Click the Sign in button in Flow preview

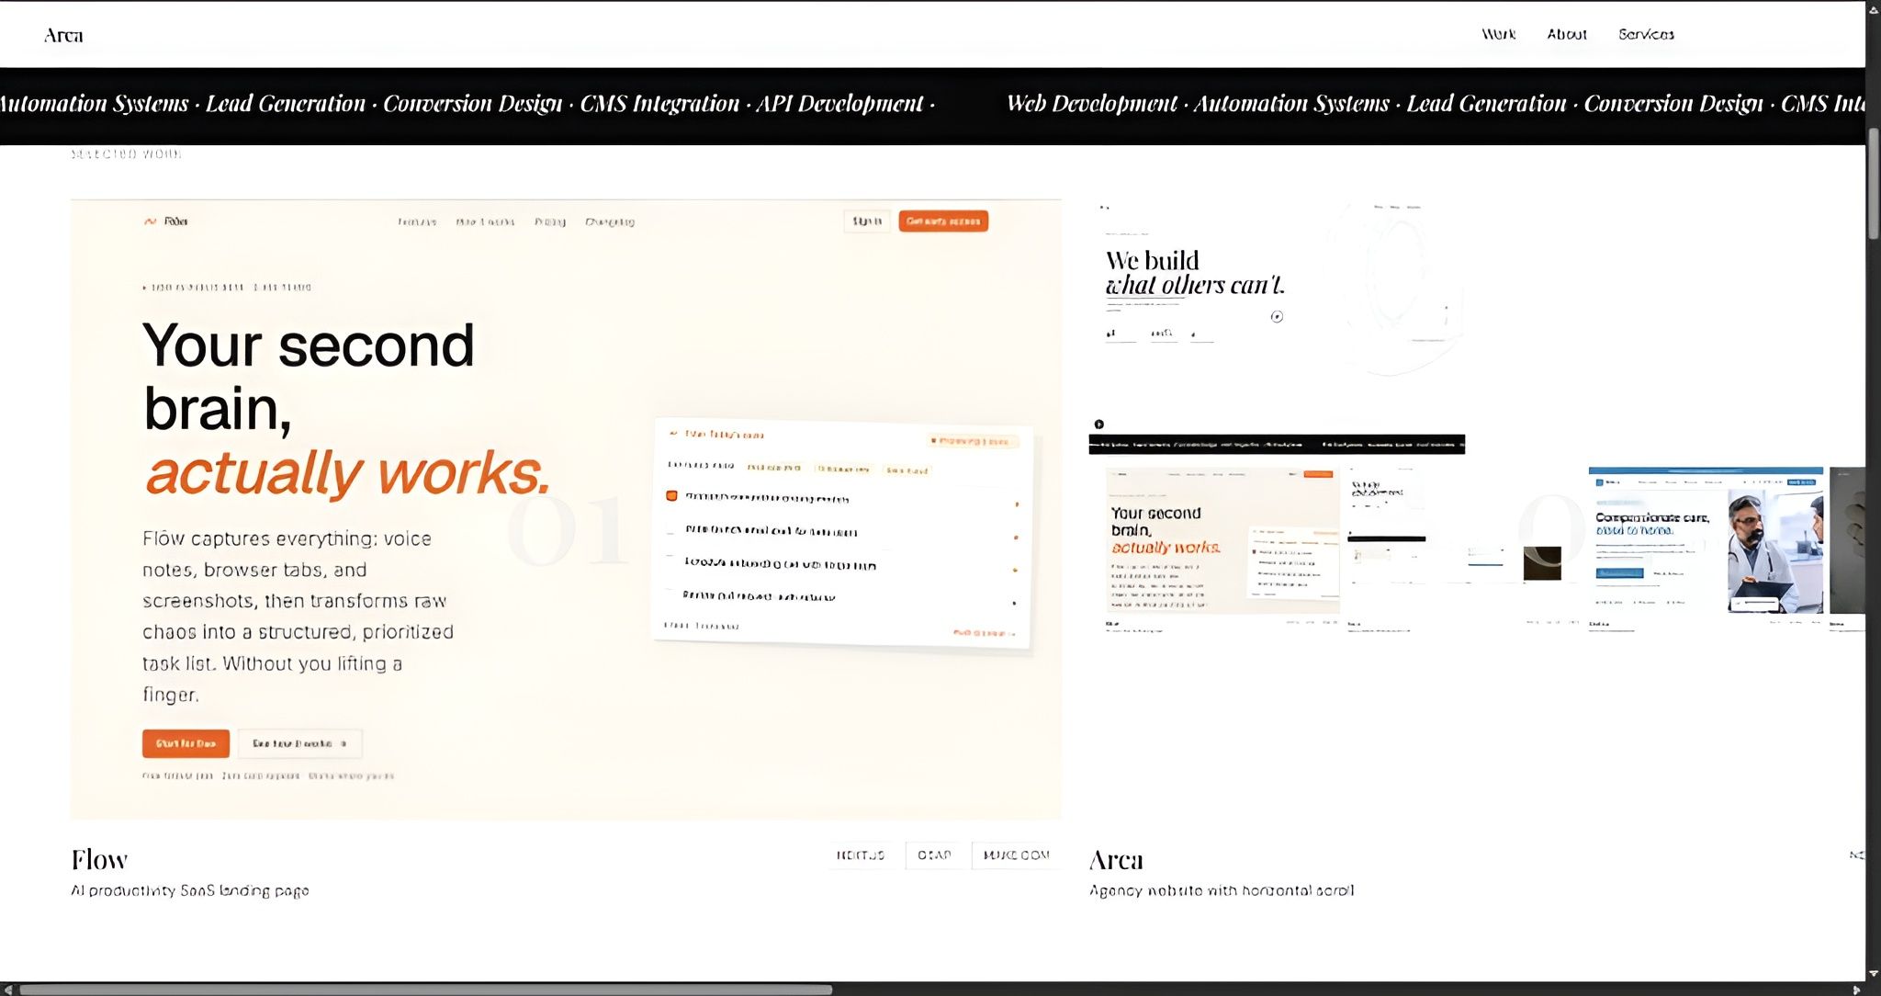pos(867,221)
